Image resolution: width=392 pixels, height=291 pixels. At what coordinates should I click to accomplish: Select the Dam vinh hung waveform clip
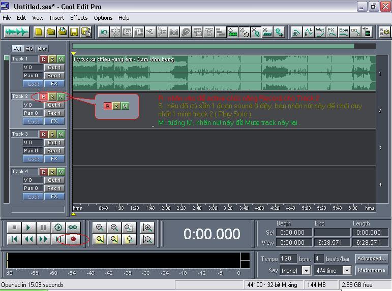224,73
